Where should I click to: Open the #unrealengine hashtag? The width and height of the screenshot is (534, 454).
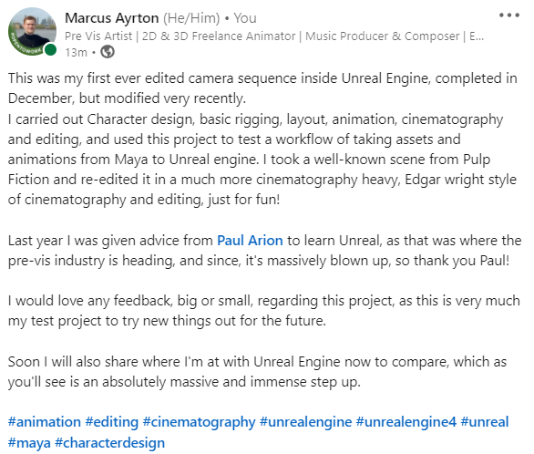(306, 422)
